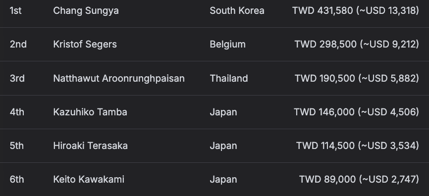
Task: Click the 4th place rank cell
Action: click(17, 112)
